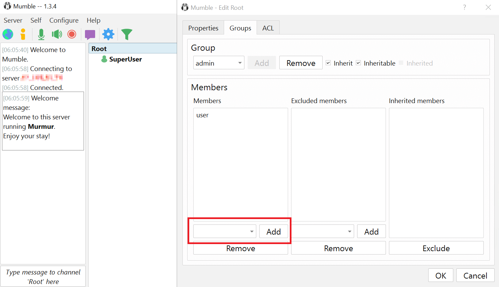Viewport: 499px width, 287px height.
Task: Click the Exclude button
Action: (436, 248)
